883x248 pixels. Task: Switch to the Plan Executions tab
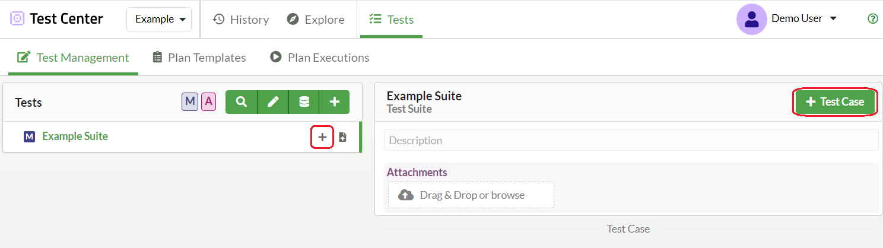320,58
